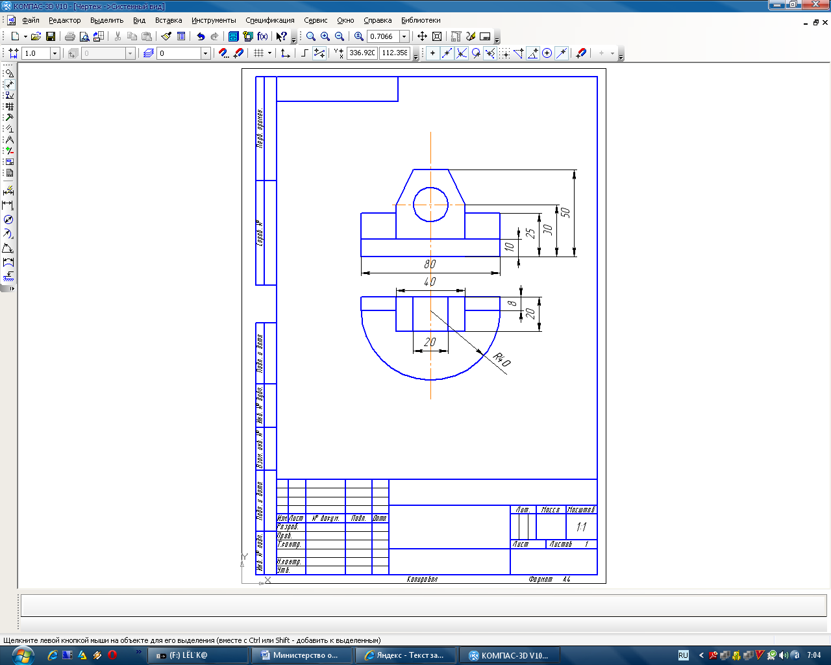The image size is (831, 665).
Task: Save the drawing with the floppy disk icon
Action: (x=51, y=36)
